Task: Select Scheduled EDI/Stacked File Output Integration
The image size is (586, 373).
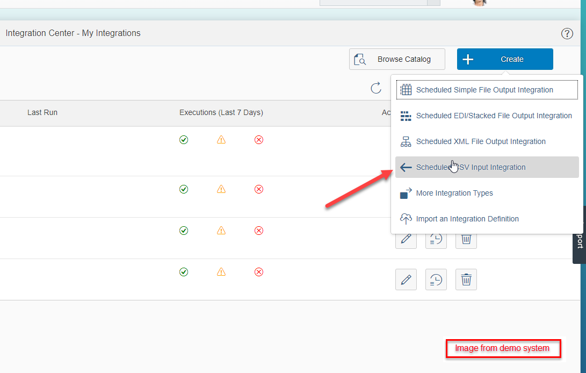Action: click(x=487, y=116)
